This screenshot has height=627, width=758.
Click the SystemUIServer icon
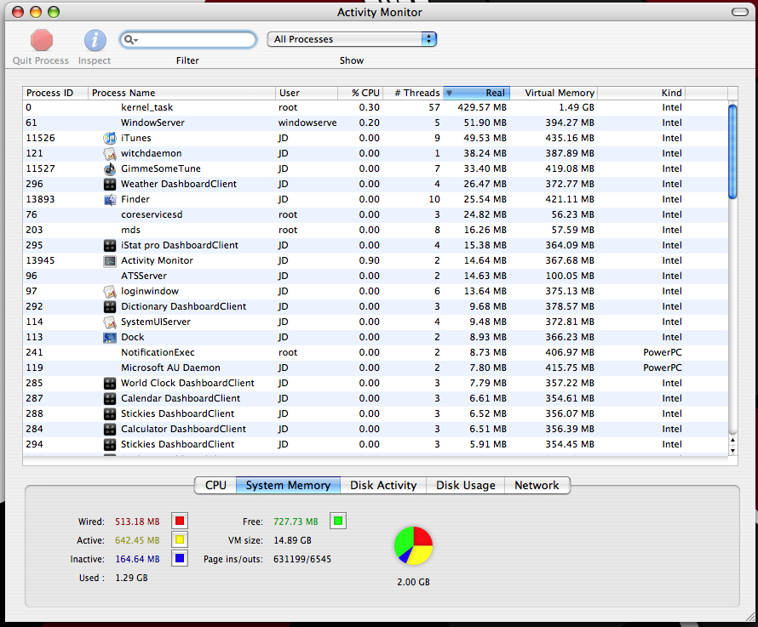tap(110, 322)
